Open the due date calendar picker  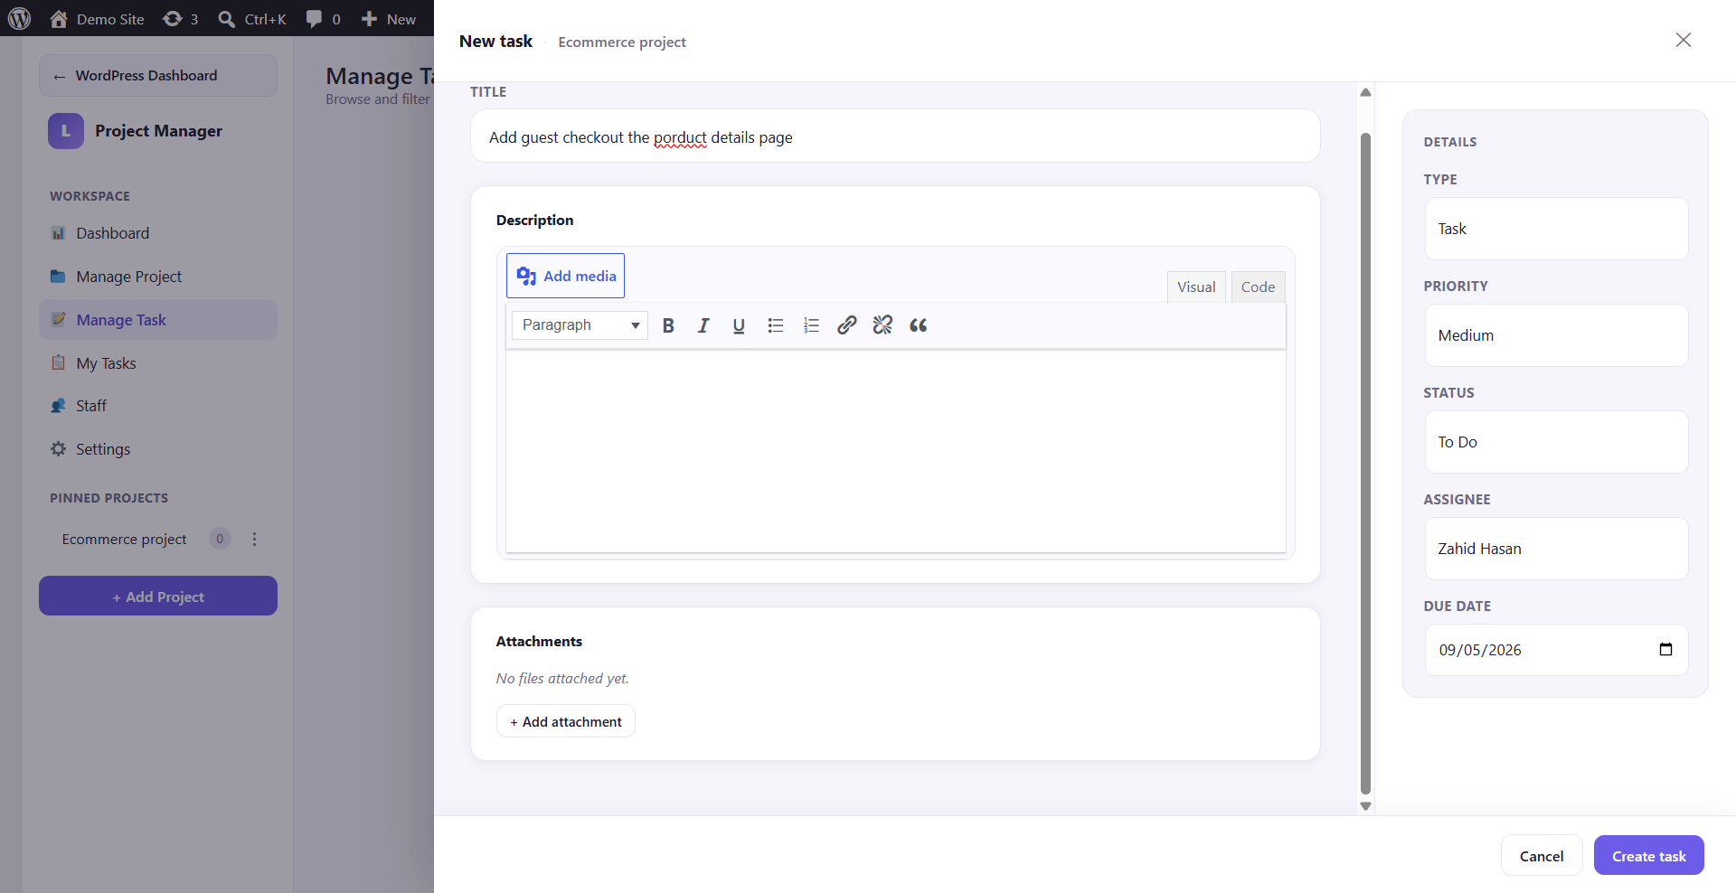click(1665, 649)
